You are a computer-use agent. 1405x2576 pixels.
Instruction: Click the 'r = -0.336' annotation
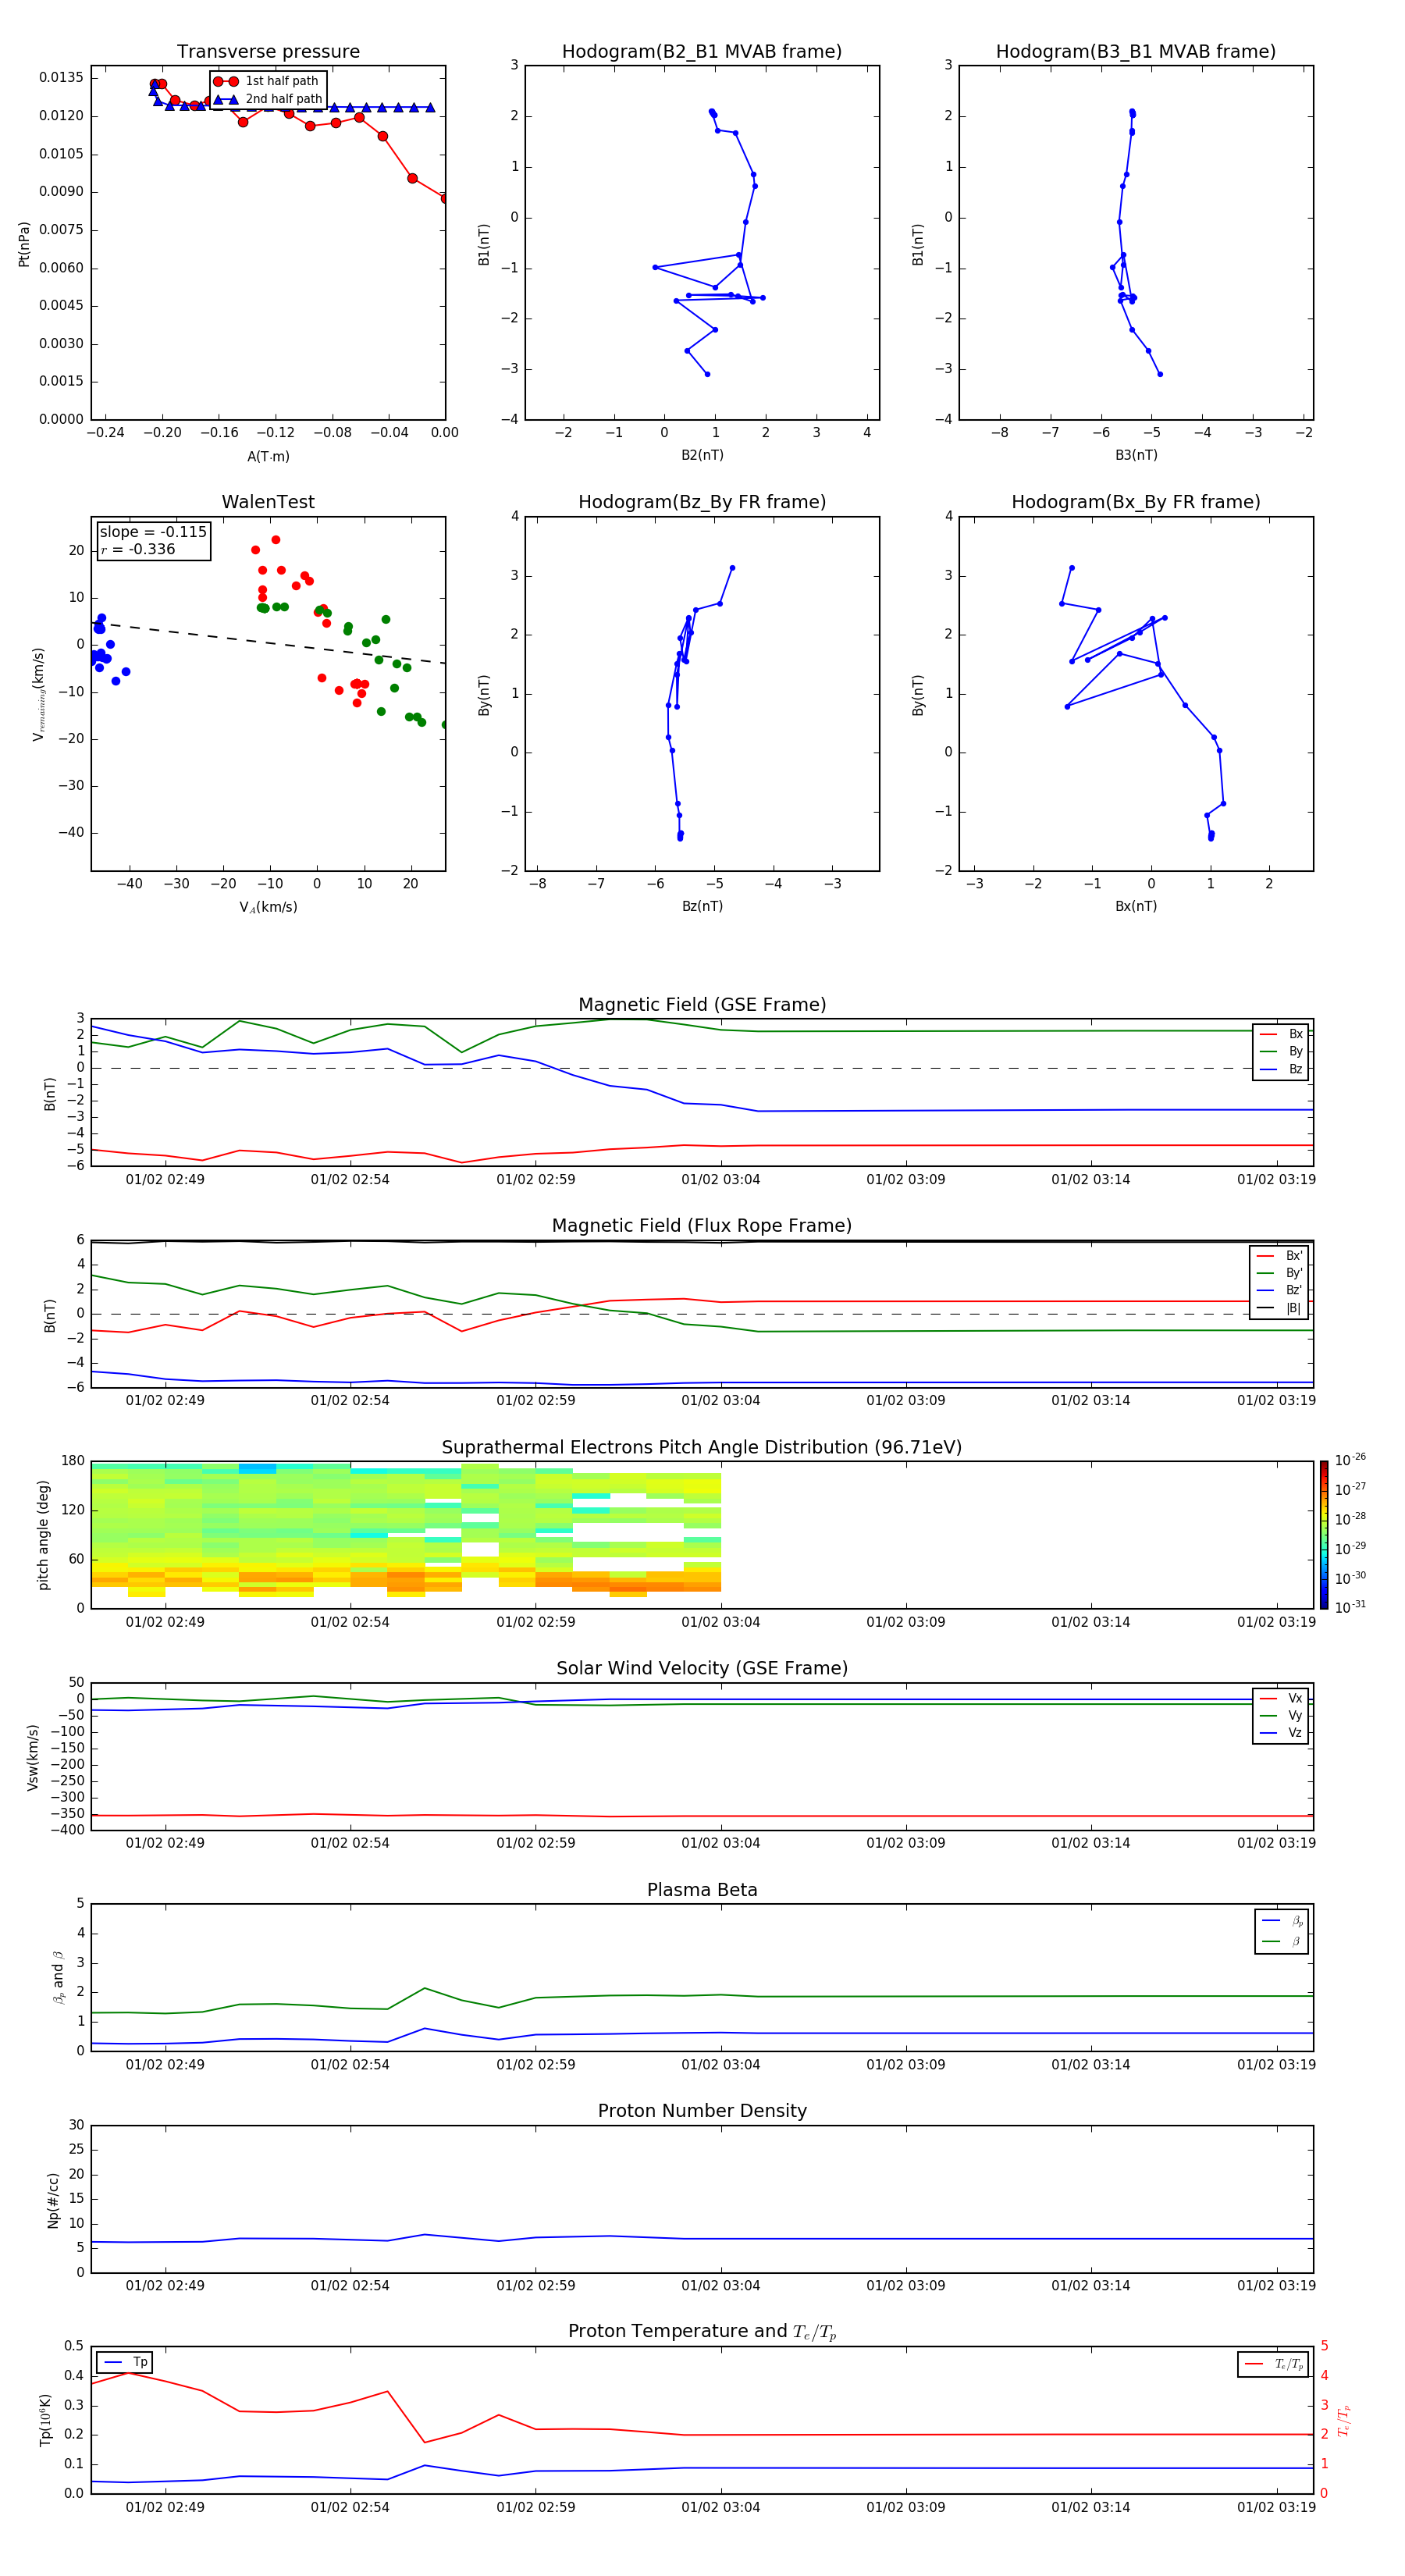click(138, 549)
